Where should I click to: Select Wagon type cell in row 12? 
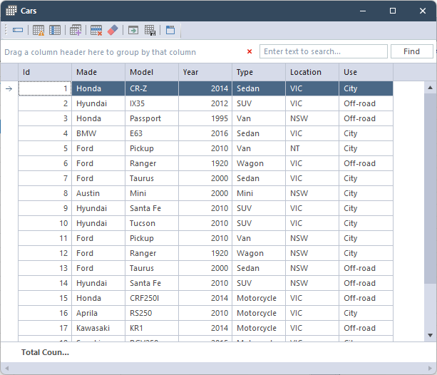point(259,253)
